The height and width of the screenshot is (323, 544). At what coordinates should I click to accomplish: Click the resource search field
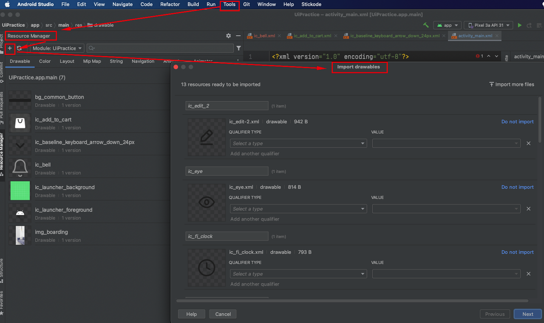tap(160, 48)
